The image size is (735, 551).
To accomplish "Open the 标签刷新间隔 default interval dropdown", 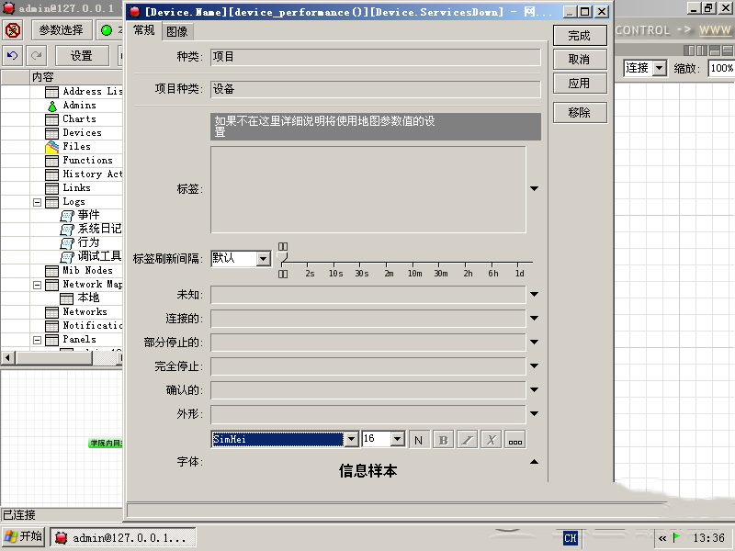I will pyautogui.click(x=262, y=258).
